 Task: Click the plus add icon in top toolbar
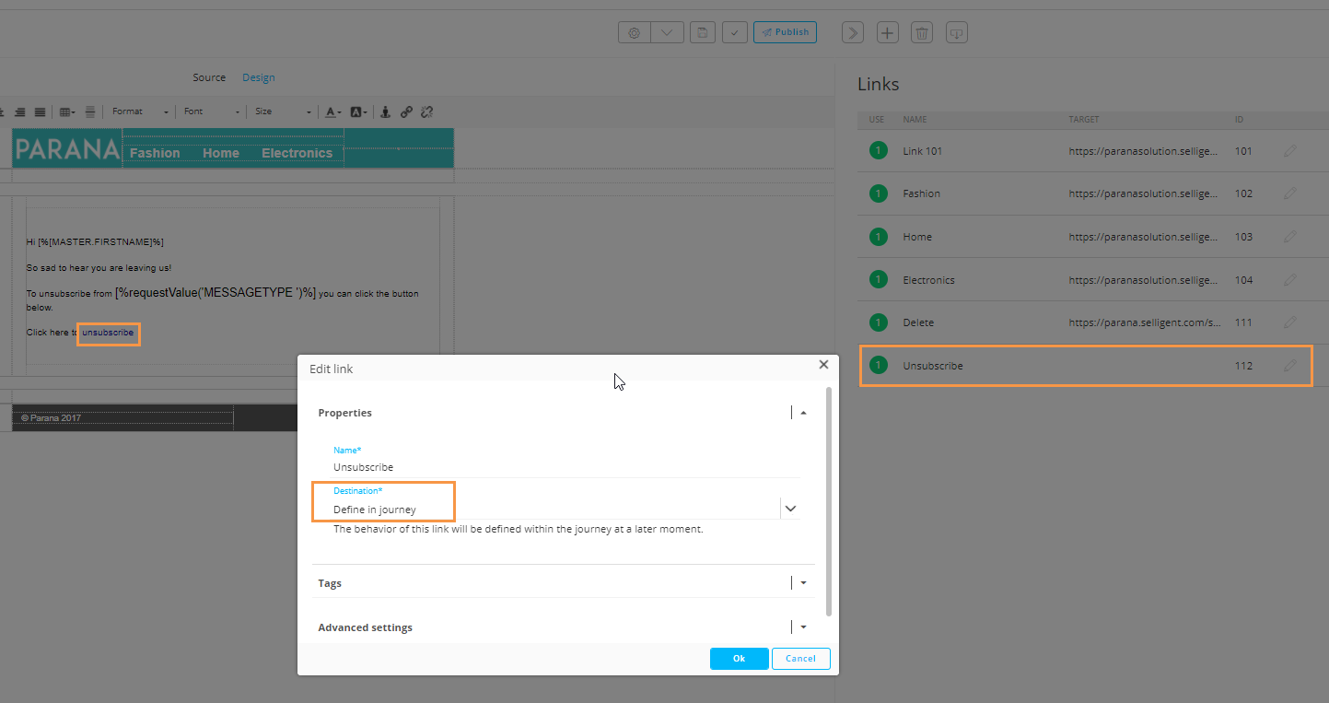pyautogui.click(x=886, y=33)
